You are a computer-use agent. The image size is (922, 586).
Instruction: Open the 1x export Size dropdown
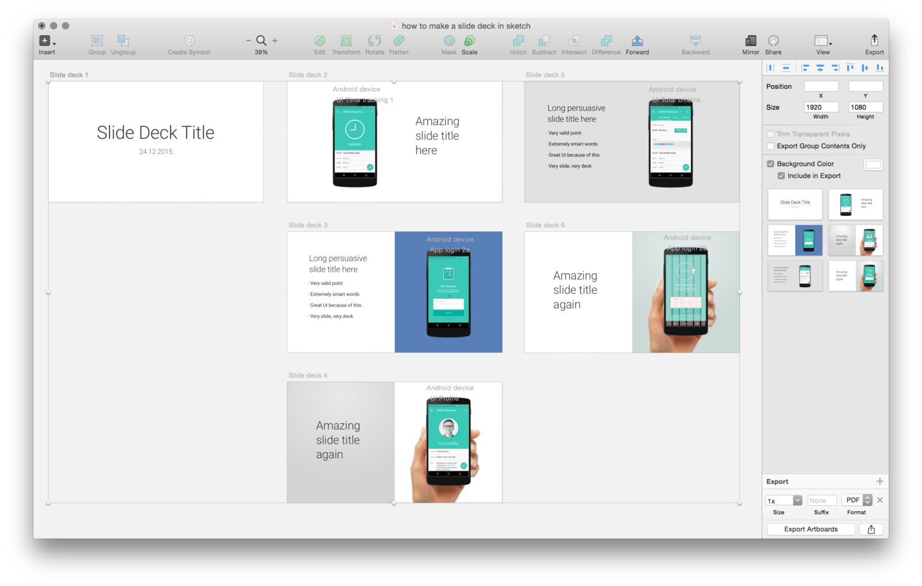click(783, 500)
